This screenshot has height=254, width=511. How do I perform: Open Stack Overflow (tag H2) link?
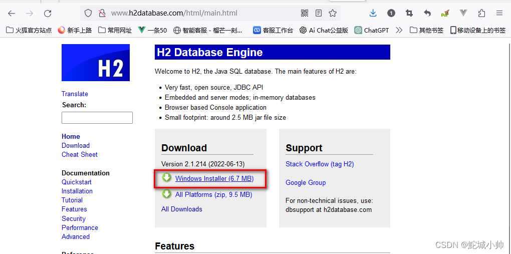320,164
